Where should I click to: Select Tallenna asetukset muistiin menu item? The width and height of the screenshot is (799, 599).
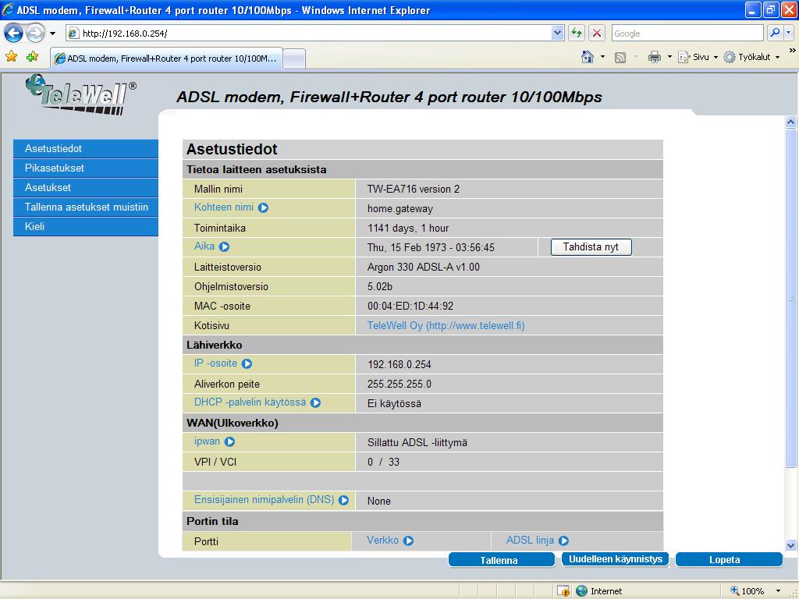coord(86,207)
